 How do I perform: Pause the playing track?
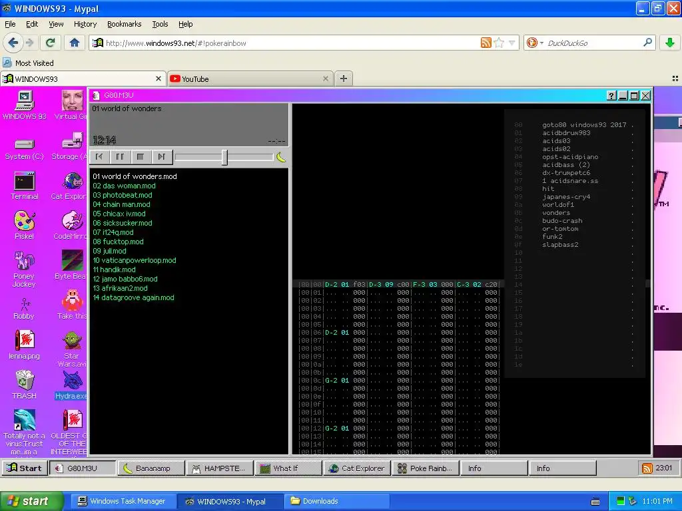[x=120, y=157]
